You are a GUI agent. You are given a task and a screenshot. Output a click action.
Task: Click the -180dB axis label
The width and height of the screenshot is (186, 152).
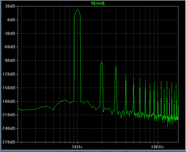click(8, 101)
